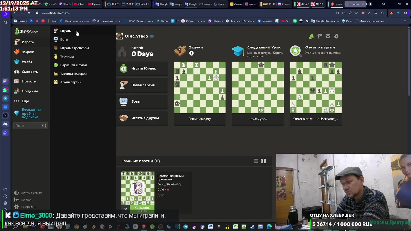Switch daily games to grid view
Viewport: 411px width, 231px height.
264,161
